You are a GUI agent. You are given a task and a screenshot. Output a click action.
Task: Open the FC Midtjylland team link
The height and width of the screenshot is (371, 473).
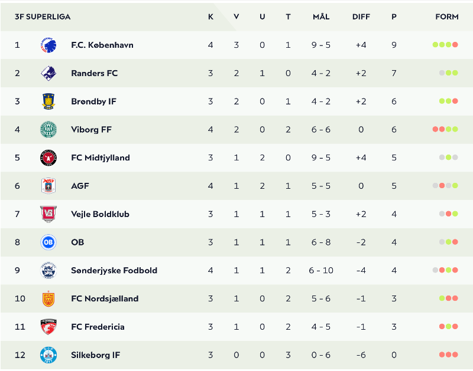pos(101,157)
